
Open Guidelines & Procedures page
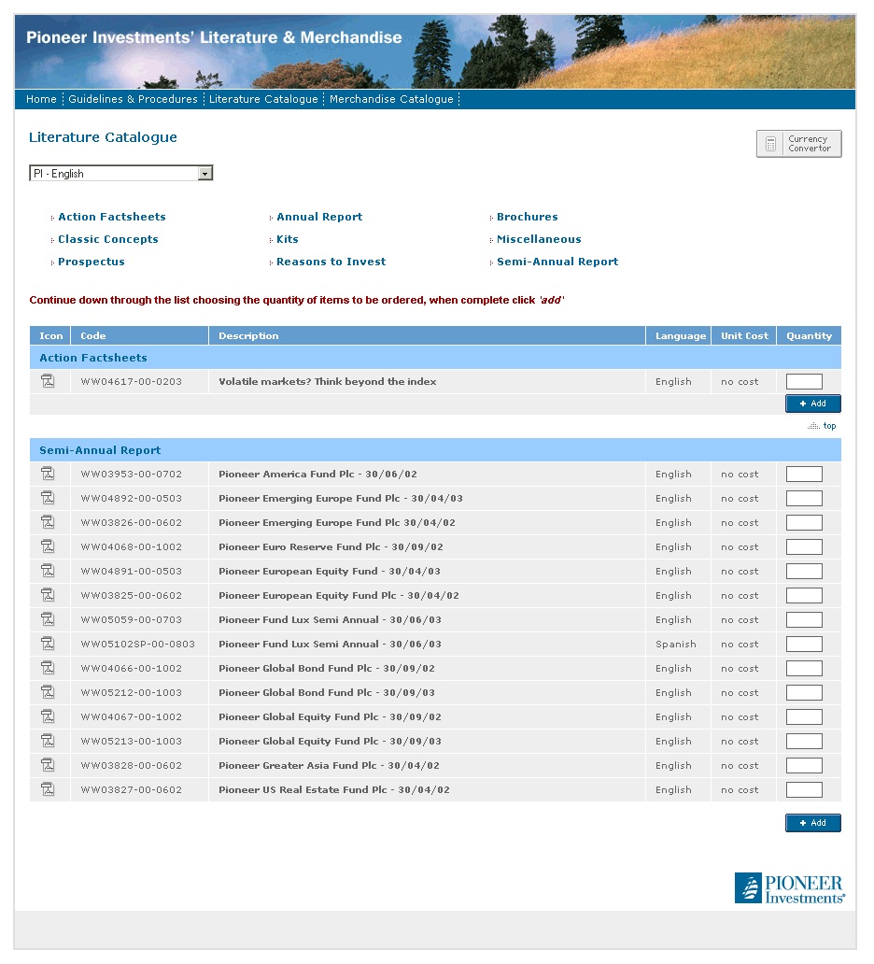click(133, 99)
